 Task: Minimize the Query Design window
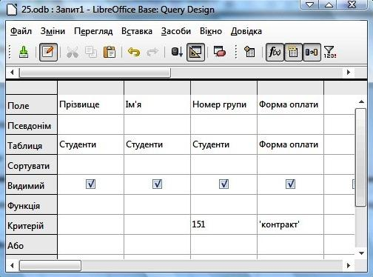tap(310, 4)
